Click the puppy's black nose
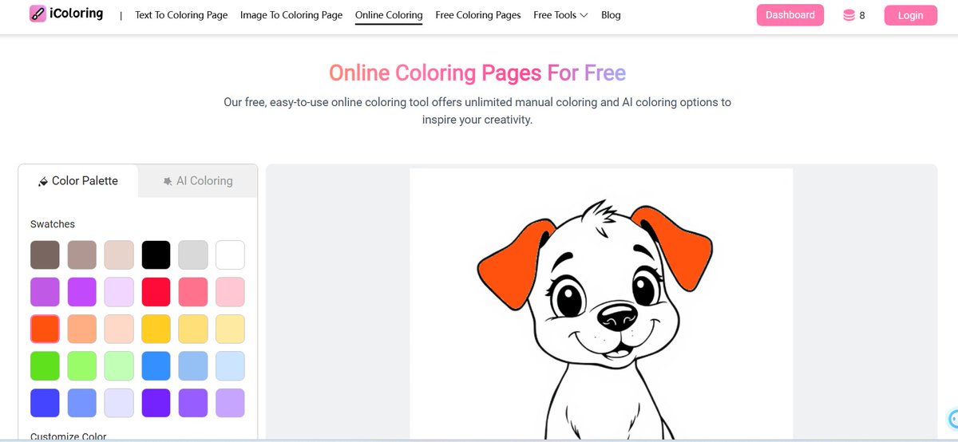 (x=619, y=316)
